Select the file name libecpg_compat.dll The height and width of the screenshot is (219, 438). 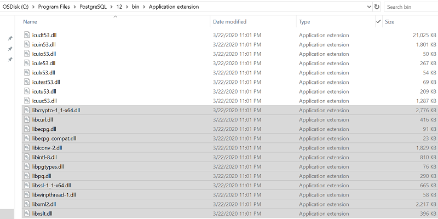click(54, 139)
